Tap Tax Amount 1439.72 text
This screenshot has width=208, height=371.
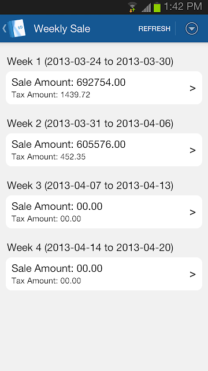coord(51,95)
